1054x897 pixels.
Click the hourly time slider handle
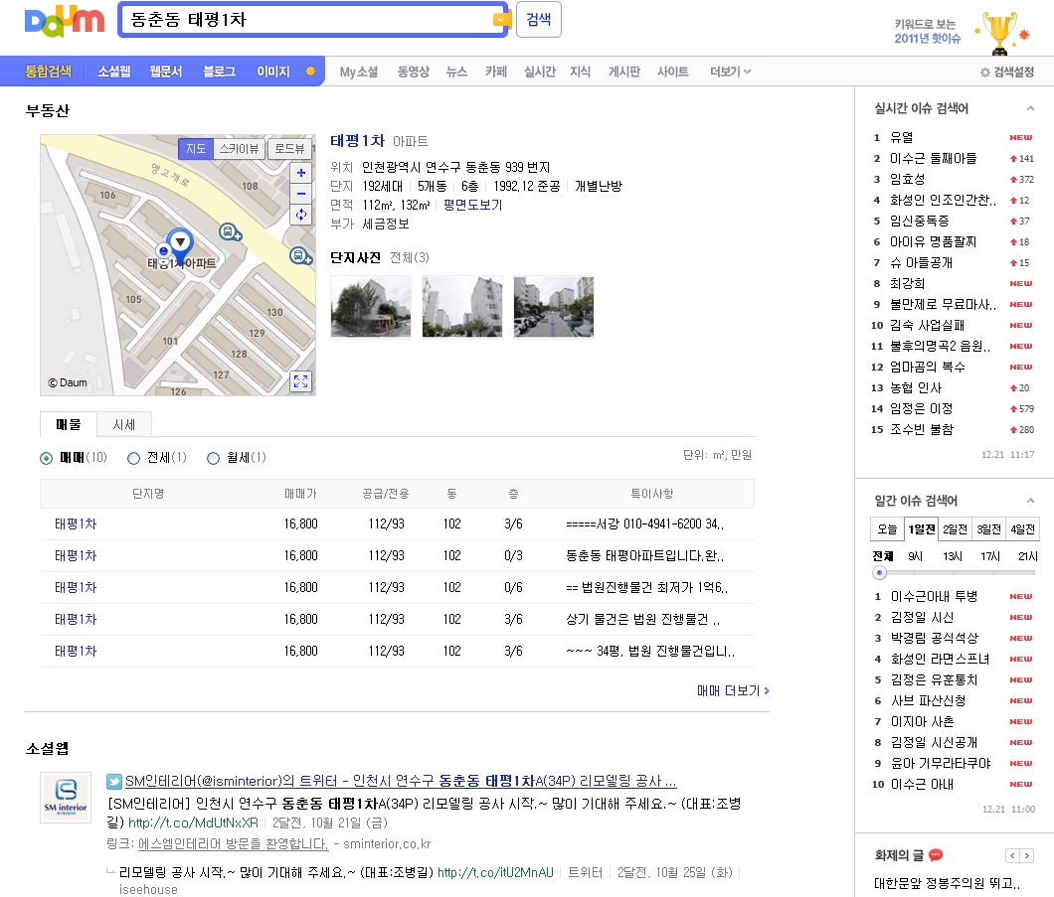click(879, 573)
